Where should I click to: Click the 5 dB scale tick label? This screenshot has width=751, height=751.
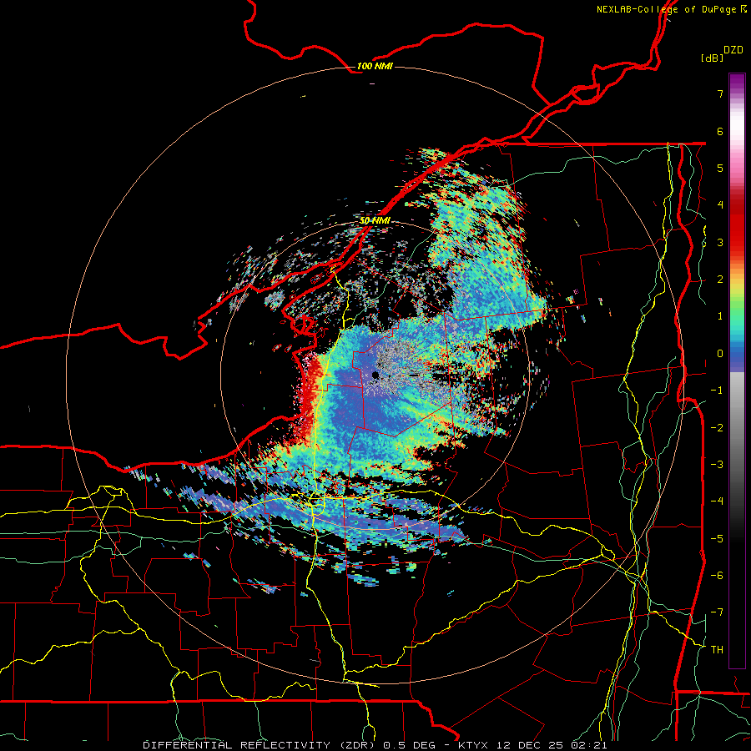720,168
